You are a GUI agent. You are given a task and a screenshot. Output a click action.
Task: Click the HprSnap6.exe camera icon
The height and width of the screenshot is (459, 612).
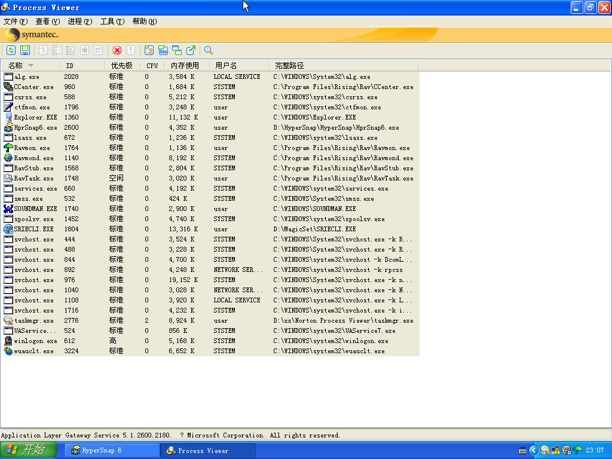pos(8,127)
